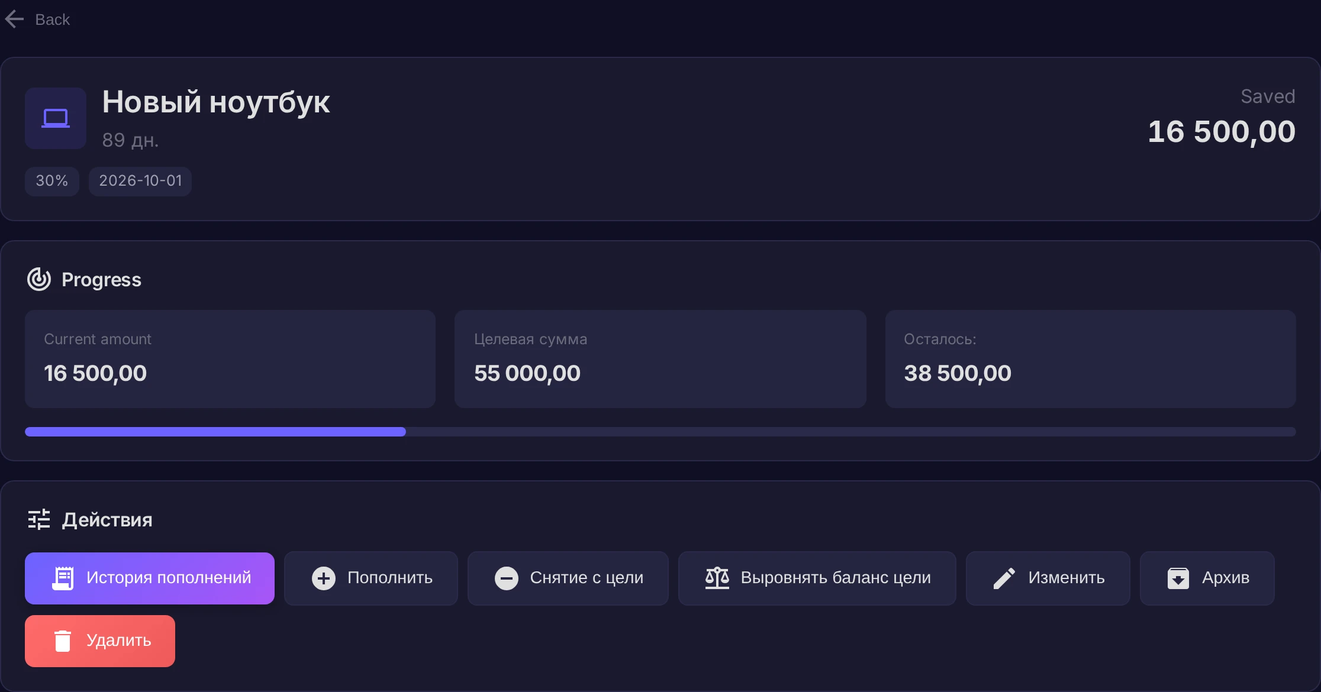Click the archive box icon
This screenshot has height=692, width=1321.
click(1178, 578)
